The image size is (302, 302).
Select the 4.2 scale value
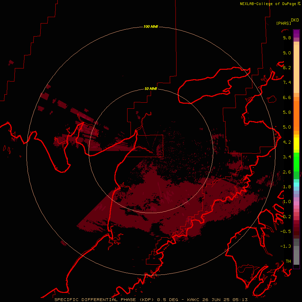(287, 142)
